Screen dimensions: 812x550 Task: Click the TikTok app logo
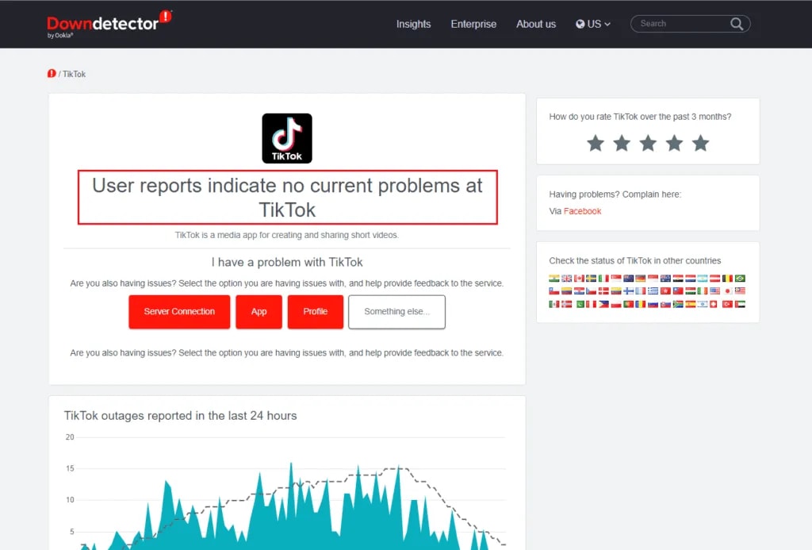tap(287, 138)
